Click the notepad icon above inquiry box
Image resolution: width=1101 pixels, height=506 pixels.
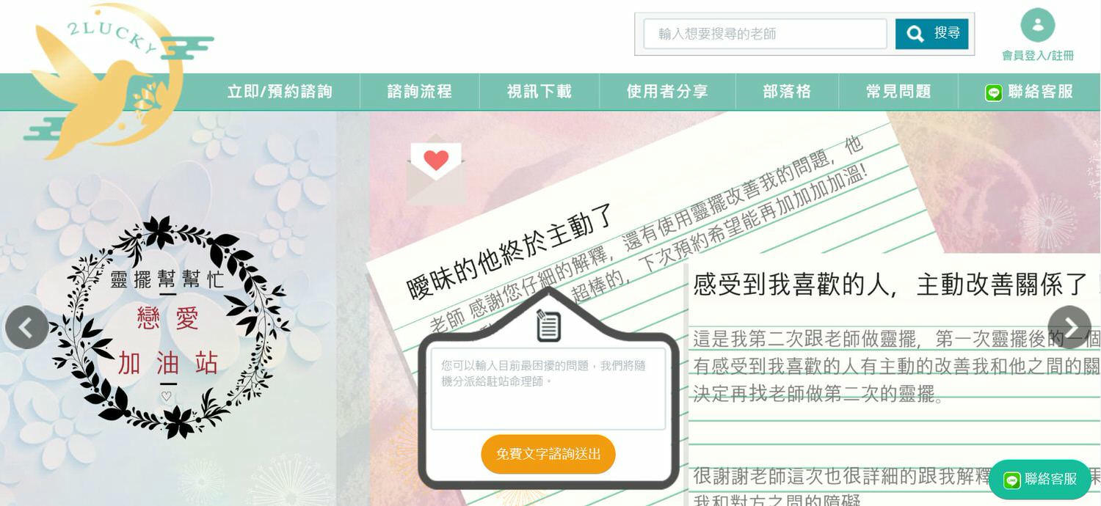point(548,325)
